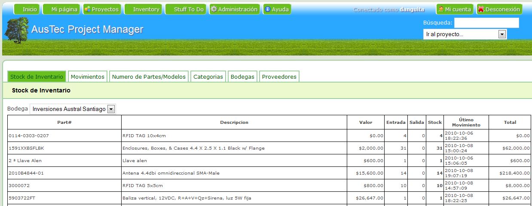Click the AusTec tree logo
The image size is (532, 206).
17,30
